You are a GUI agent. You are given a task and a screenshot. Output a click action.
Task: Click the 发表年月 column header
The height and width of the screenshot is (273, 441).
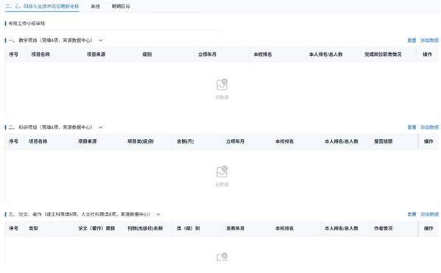point(235,228)
